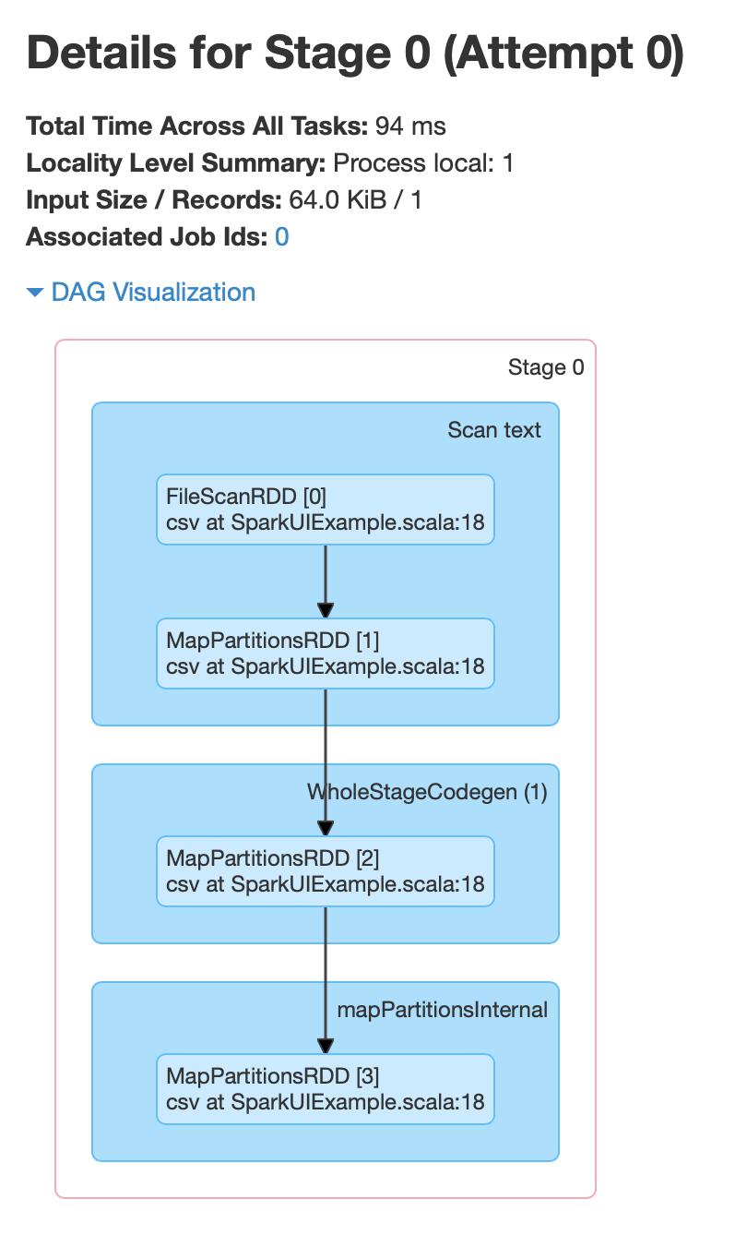The height and width of the screenshot is (1235, 747).
Task: Click the Total Time Across All Tasks label
Action: pos(197,126)
